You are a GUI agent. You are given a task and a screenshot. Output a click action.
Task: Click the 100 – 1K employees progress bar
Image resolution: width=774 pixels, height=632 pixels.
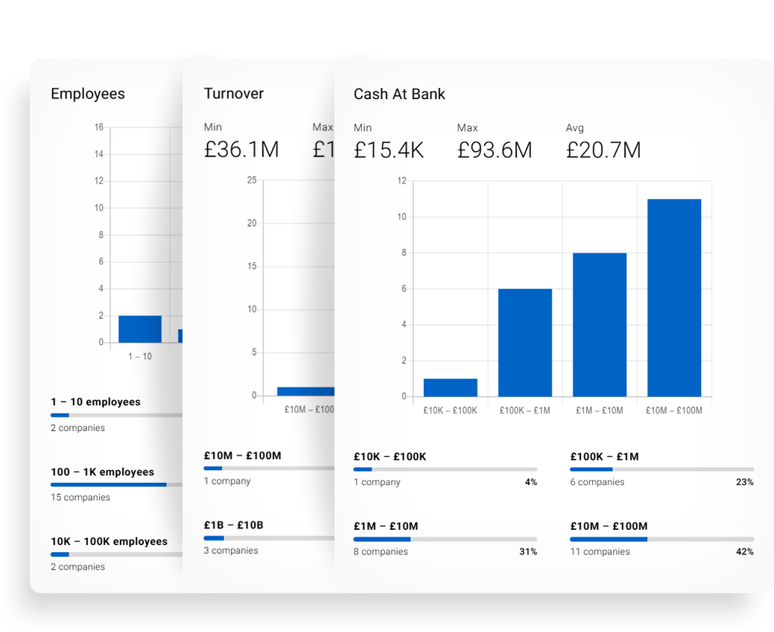(116, 484)
